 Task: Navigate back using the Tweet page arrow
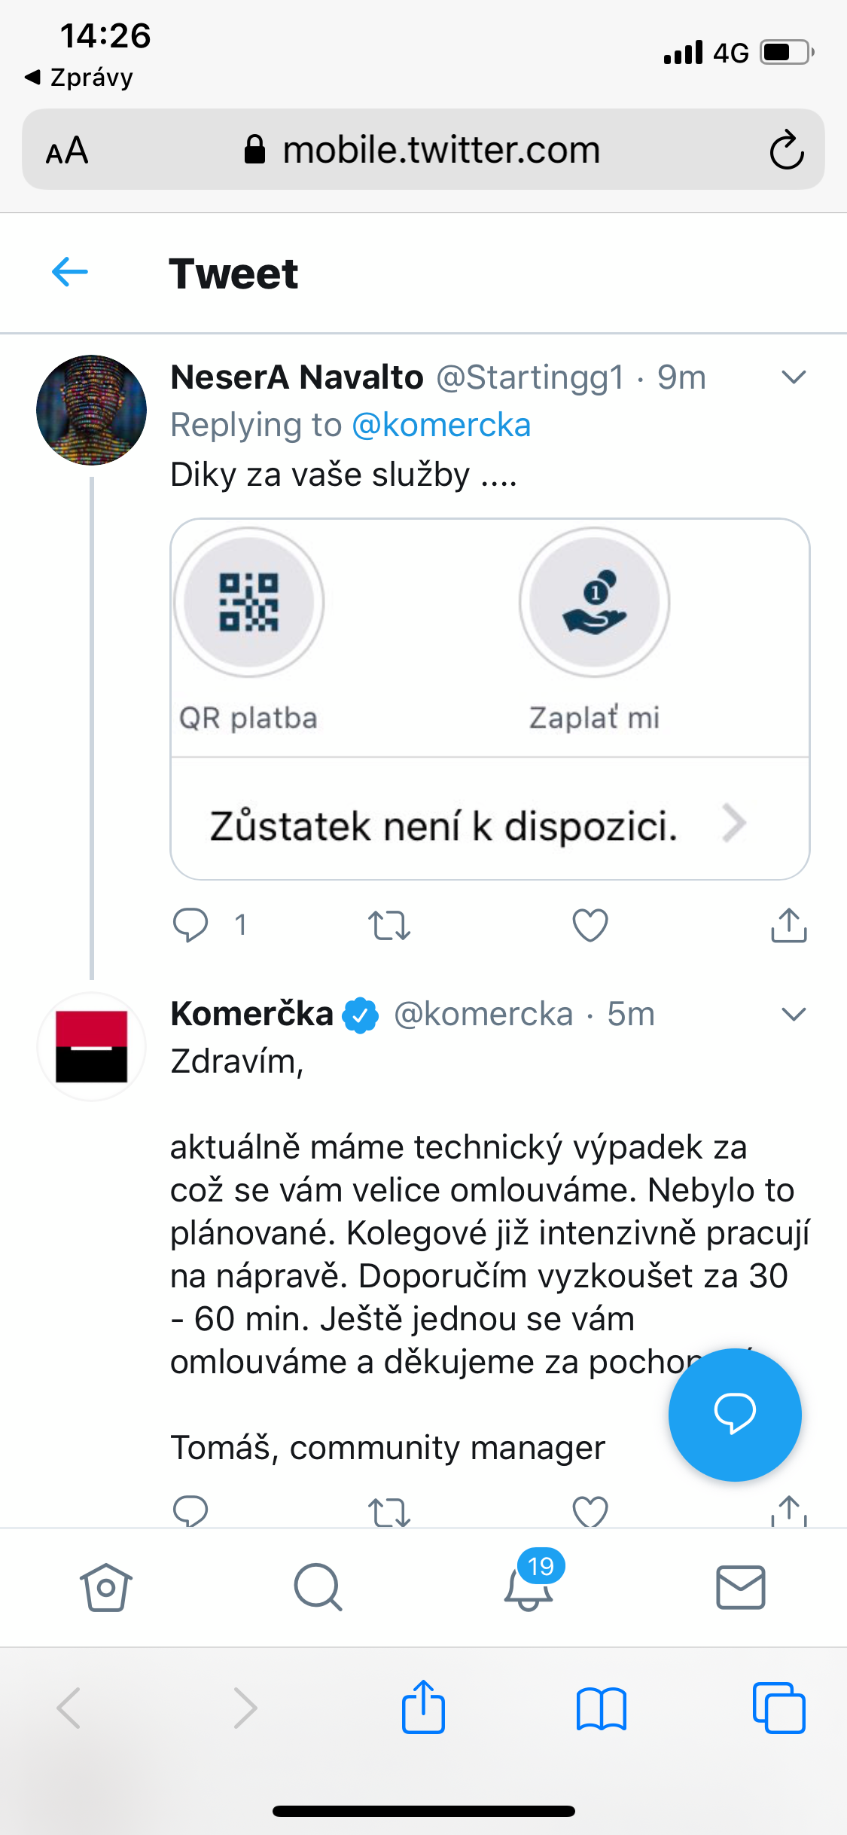pyautogui.click(x=69, y=272)
